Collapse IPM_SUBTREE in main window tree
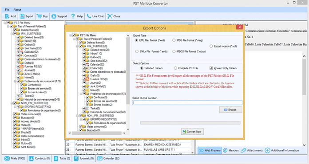Image resolution: width=309 pixels, height=164 pixels. [12, 34]
